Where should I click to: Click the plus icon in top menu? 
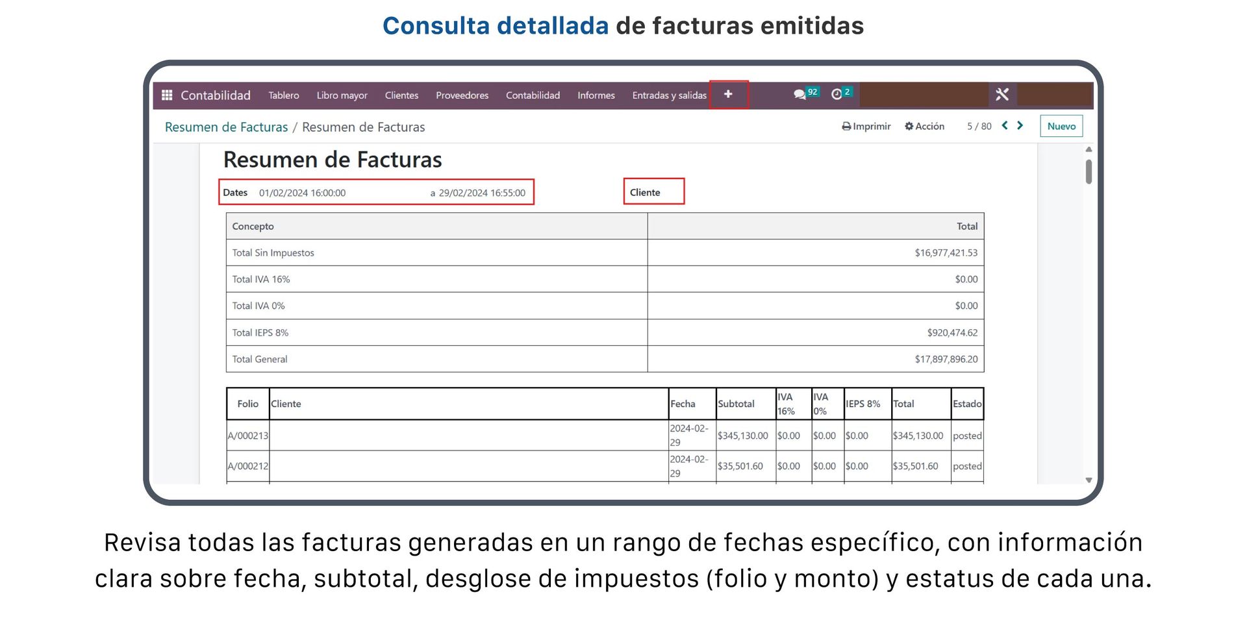pyautogui.click(x=728, y=94)
